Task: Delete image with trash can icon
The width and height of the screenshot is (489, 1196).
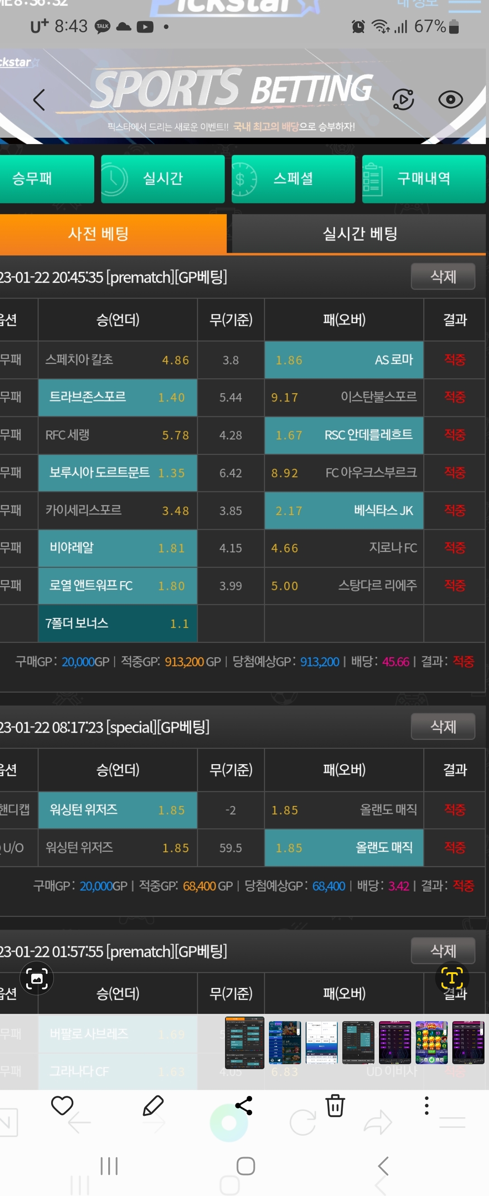Action: pos(335,1105)
